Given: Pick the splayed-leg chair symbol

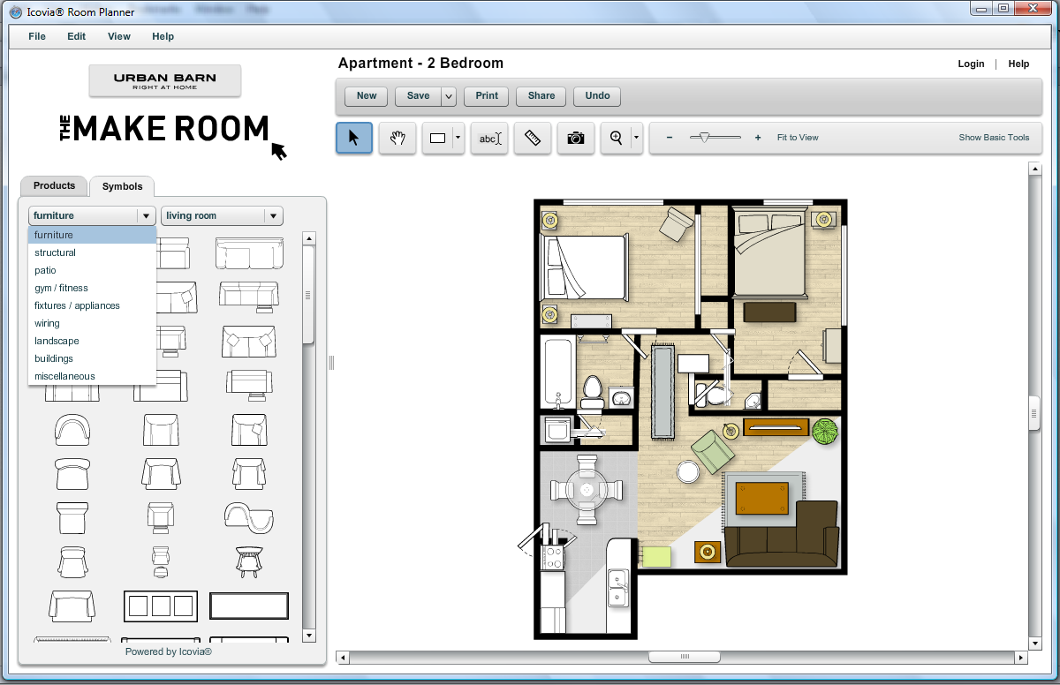Looking at the screenshot, I should [248, 561].
